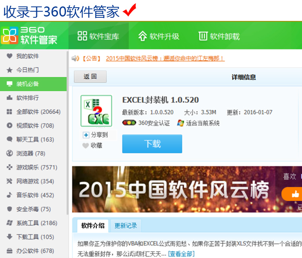Click the 软件升级 up-arrow icon
Image resolution: width=302 pixels, height=258 pixels.
[x=143, y=36]
